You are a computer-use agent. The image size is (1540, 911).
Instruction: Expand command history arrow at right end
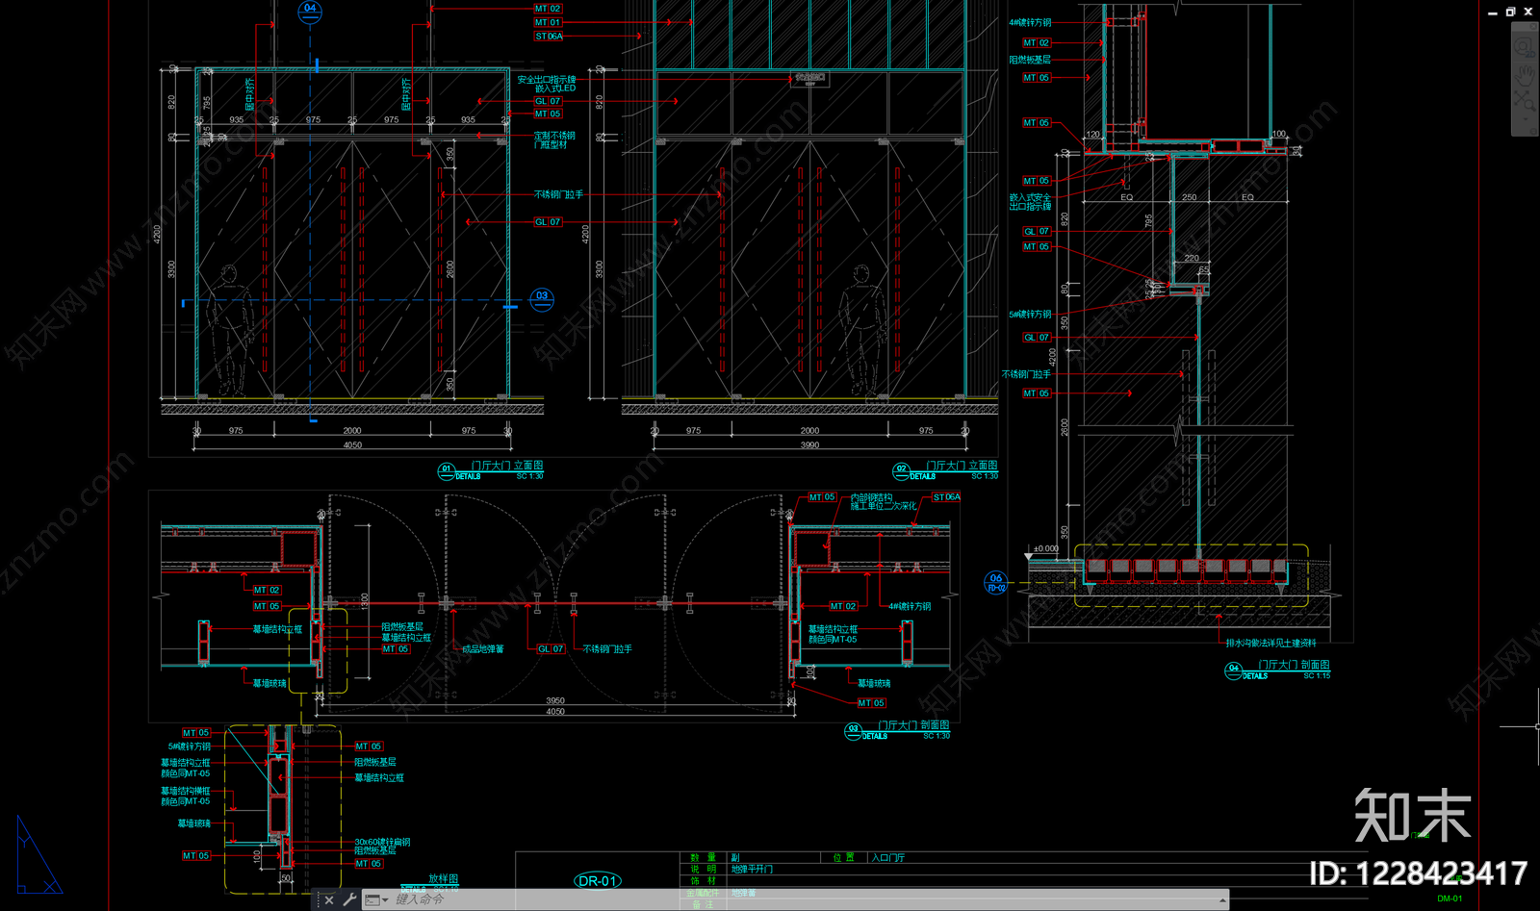[x=1222, y=900]
